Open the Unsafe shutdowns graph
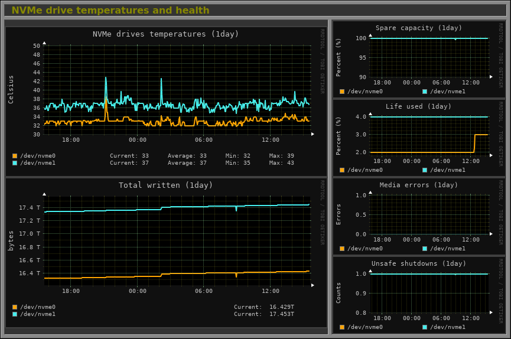 pos(419,295)
